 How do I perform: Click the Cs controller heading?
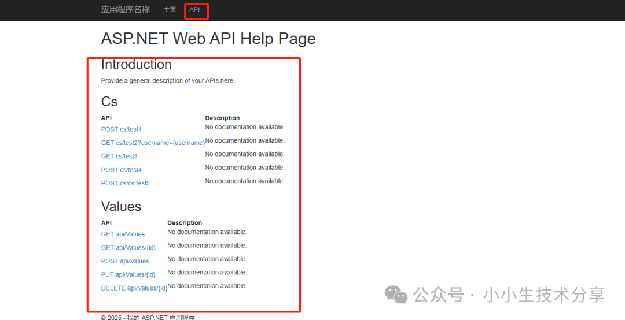[x=109, y=102]
